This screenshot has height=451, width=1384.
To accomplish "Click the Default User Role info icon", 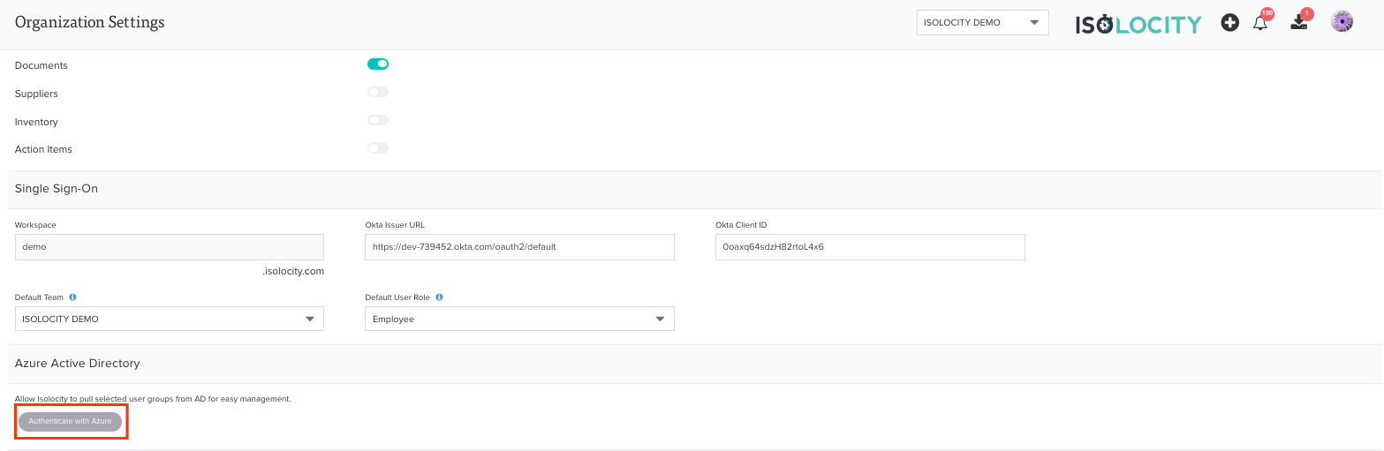I will (439, 297).
